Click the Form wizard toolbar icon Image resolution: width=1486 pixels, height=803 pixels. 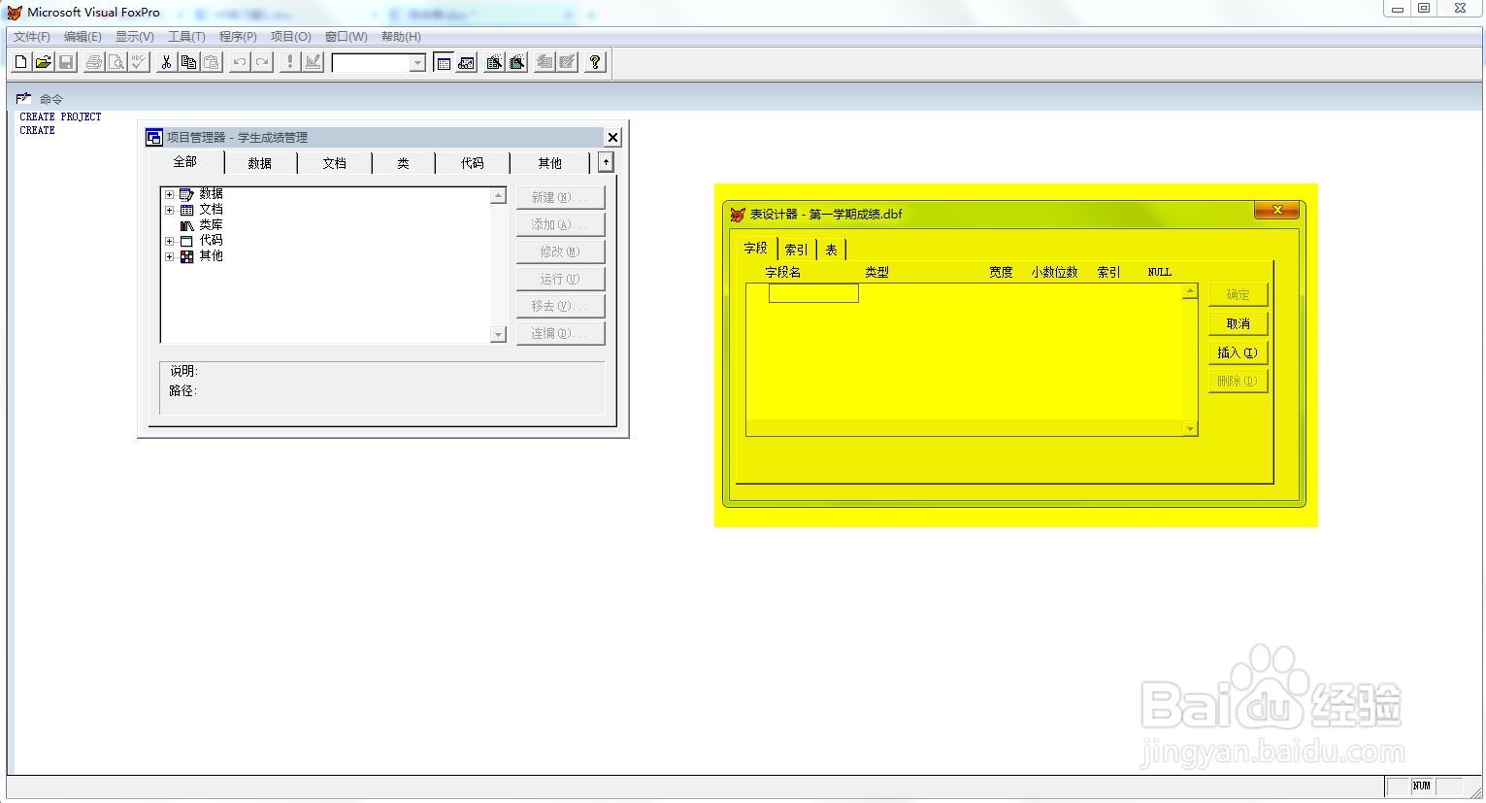495,62
